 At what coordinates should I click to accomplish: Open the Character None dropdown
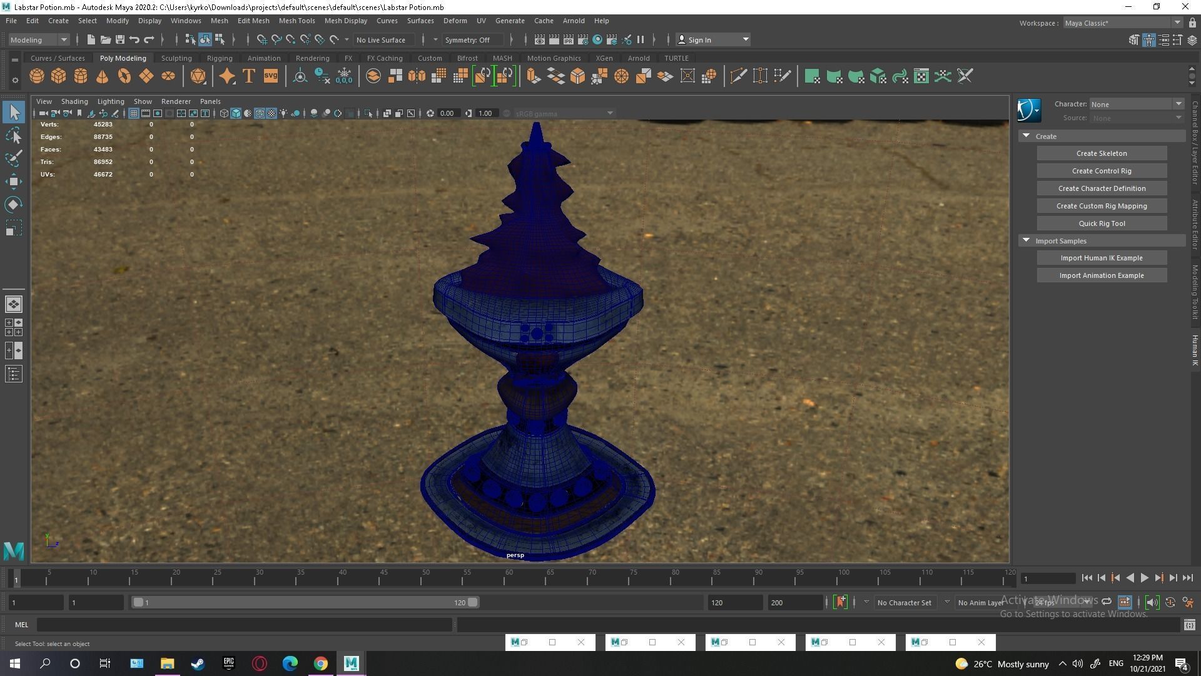1137,104
